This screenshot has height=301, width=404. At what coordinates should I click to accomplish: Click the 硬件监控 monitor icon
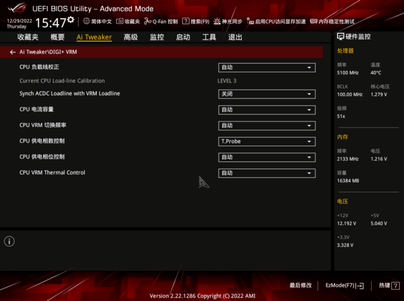click(340, 37)
